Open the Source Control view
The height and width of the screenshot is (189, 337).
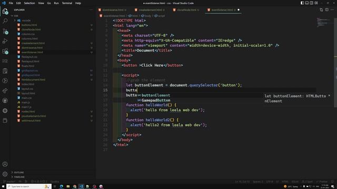pyautogui.click(x=5, y=31)
